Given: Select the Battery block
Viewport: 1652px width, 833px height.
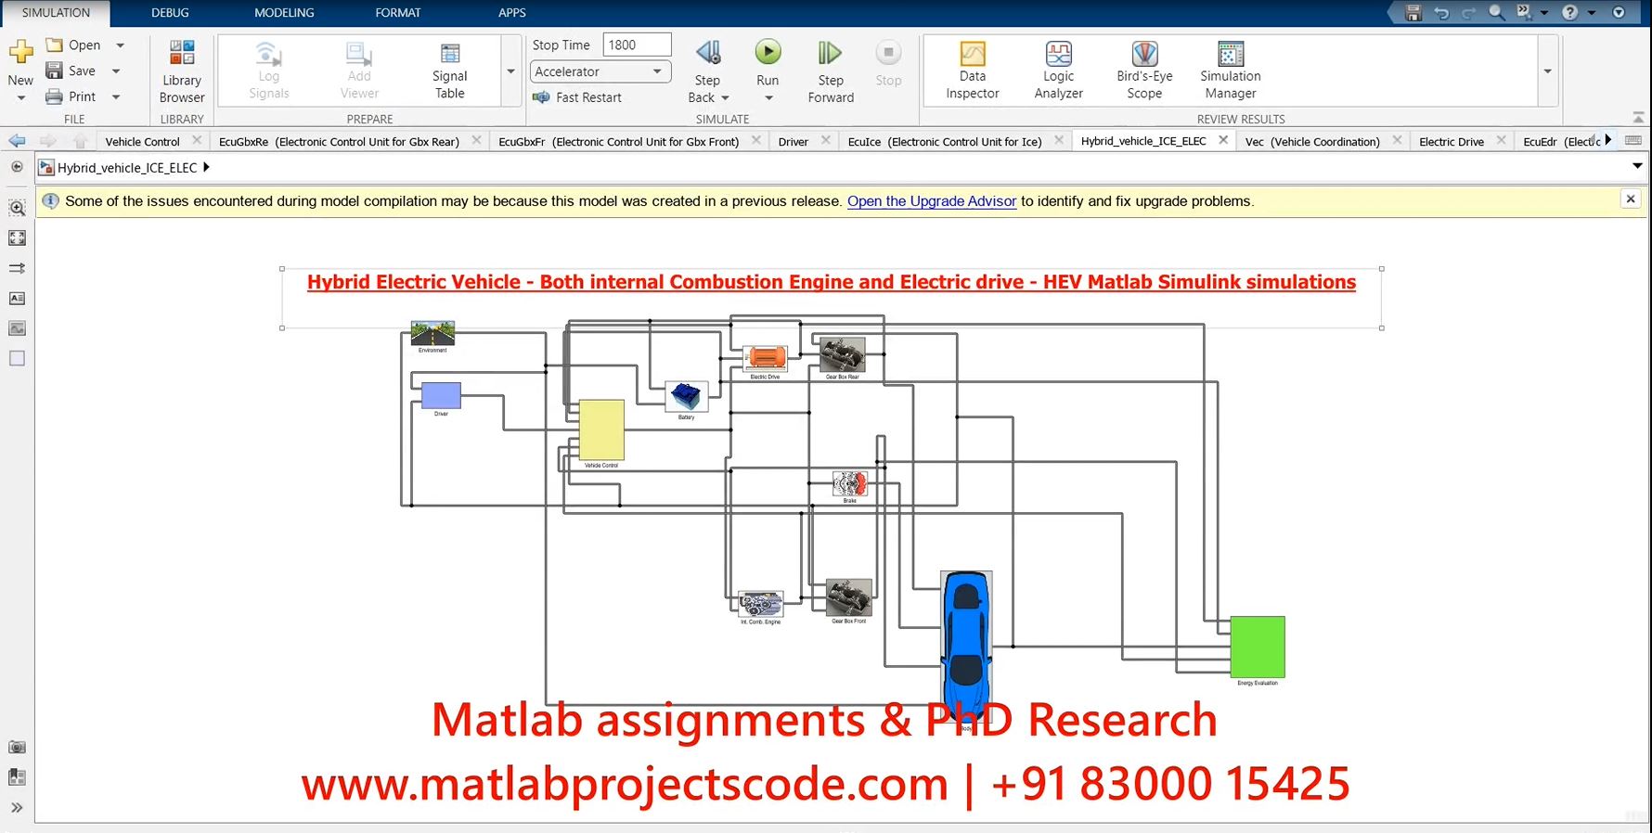Looking at the screenshot, I should (x=687, y=396).
